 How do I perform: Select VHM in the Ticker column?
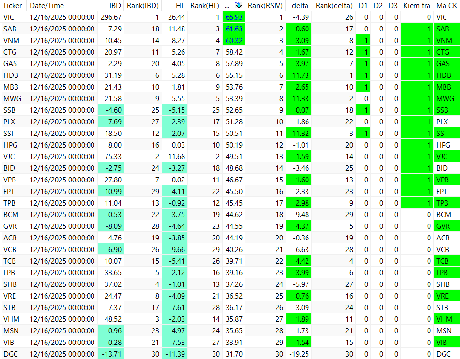click(x=11, y=319)
